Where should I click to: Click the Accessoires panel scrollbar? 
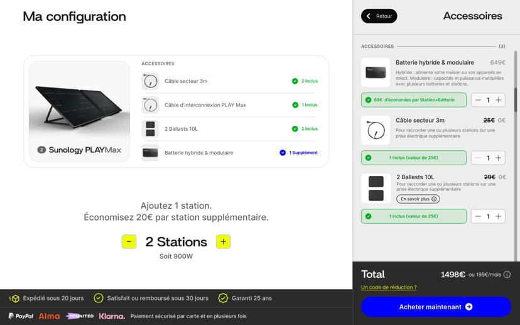(516, 99)
